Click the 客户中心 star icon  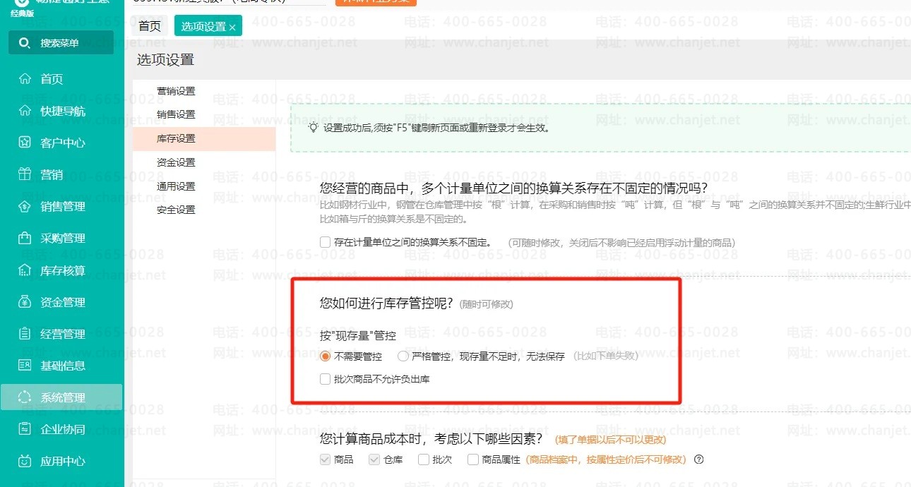pos(25,143)
